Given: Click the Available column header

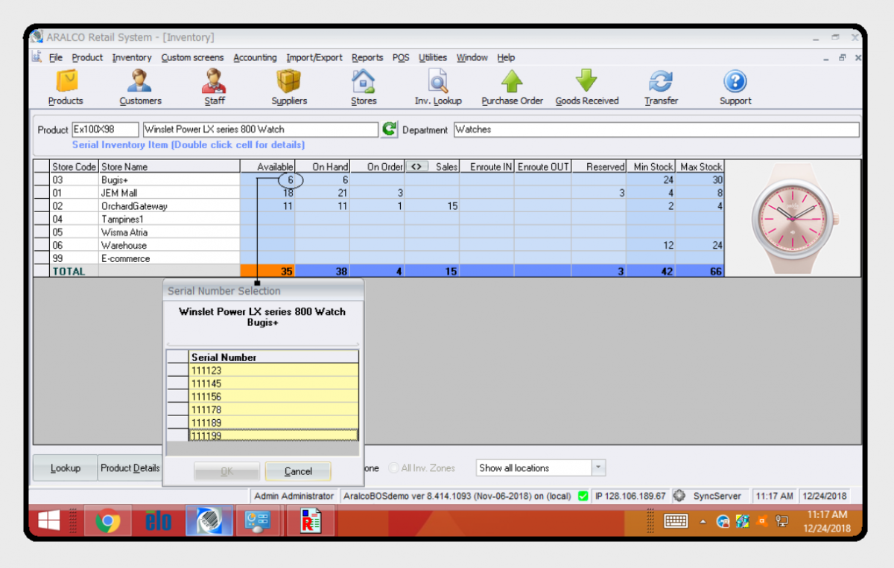Looking at the screenshot, I should pyautogui.click(x=267, y=167).
